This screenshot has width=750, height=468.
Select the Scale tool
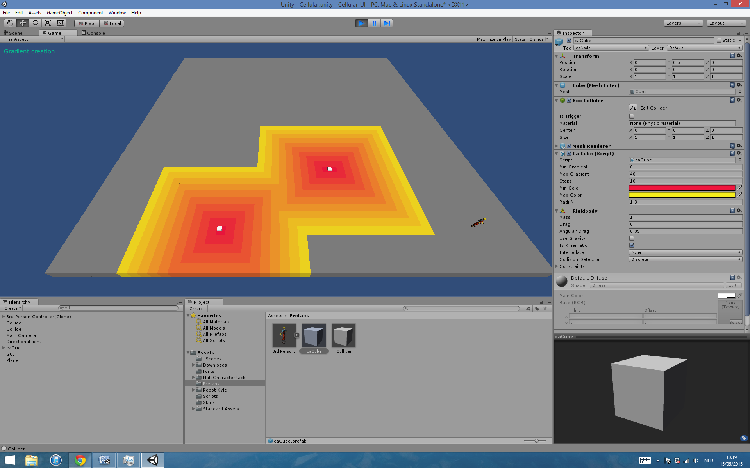[48, 23]
